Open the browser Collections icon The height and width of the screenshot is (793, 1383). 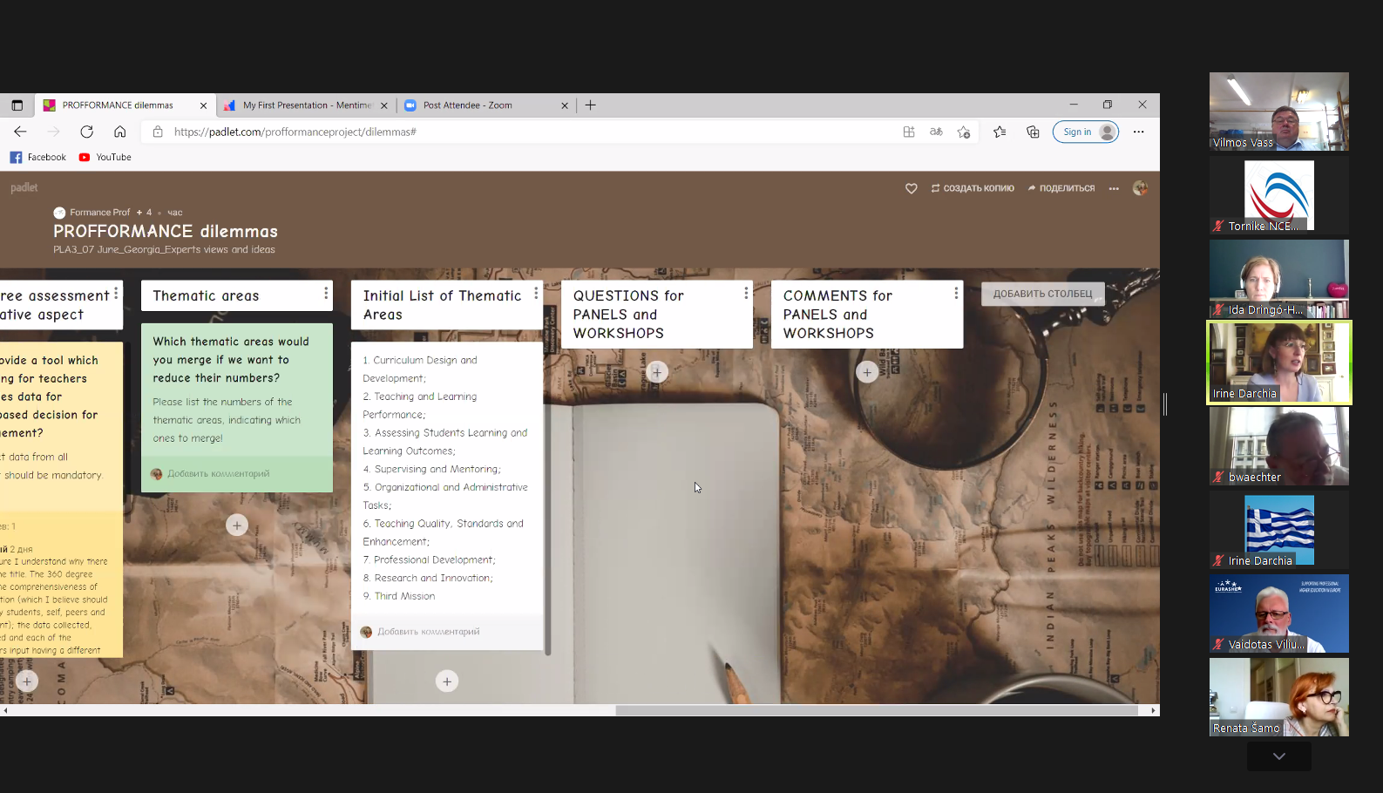[1033, 132]
